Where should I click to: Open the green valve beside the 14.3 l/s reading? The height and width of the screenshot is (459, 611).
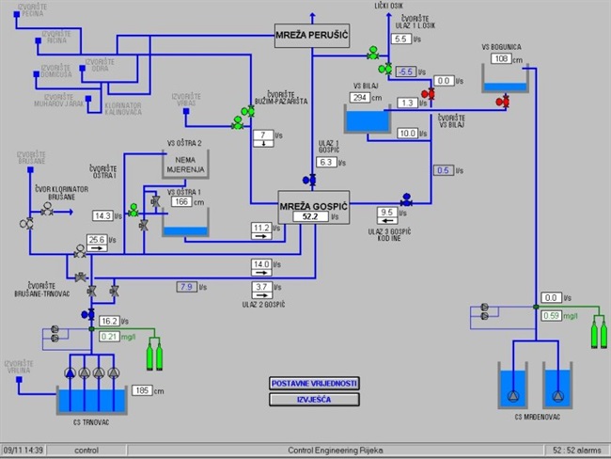133,210
